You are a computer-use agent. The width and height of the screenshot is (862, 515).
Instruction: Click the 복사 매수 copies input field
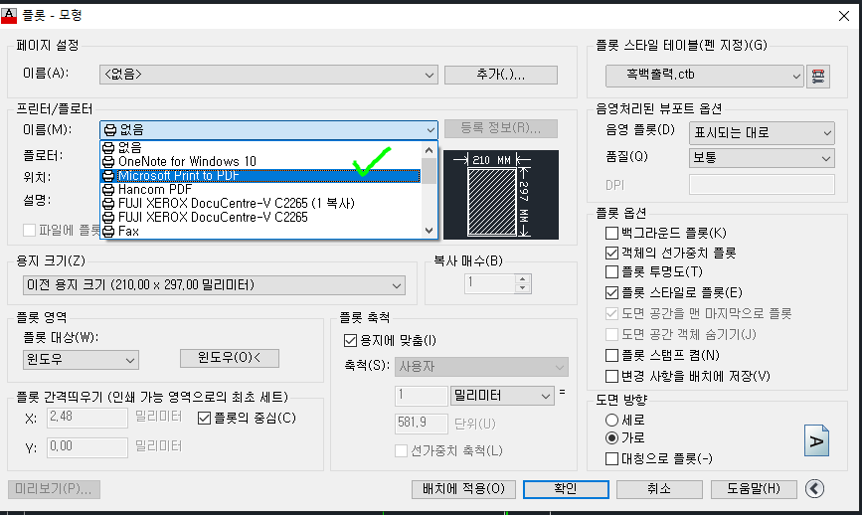click(x=490, y=283)
